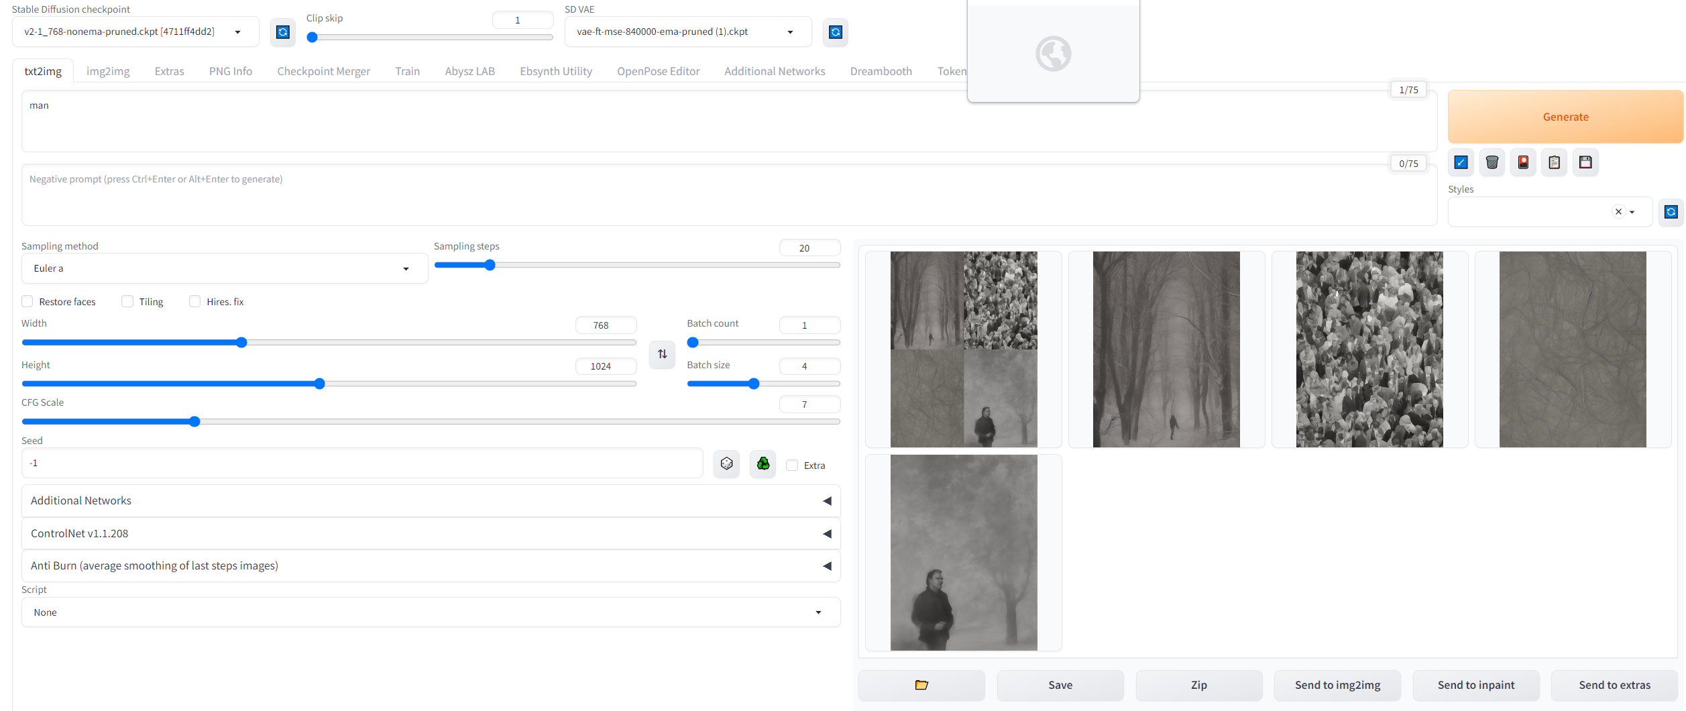Click Send to extras
Viewport: 1686px width, 711px height.
[x=1615, y=685]
